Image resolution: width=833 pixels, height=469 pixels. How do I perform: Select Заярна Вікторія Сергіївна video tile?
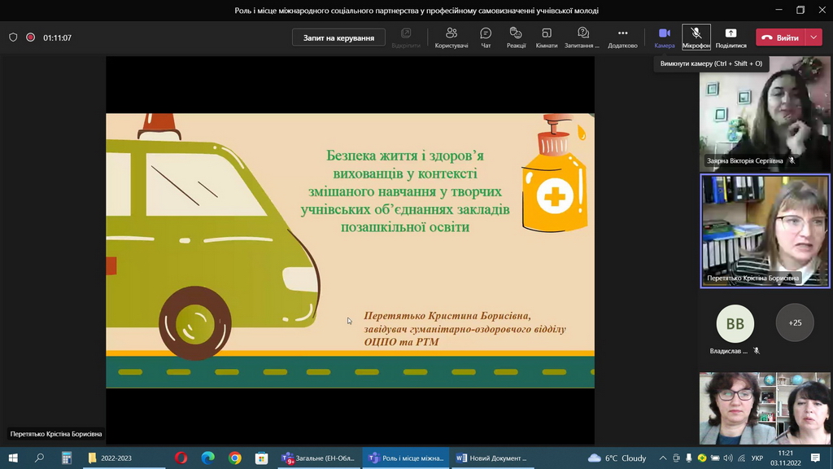coord(765,114)
